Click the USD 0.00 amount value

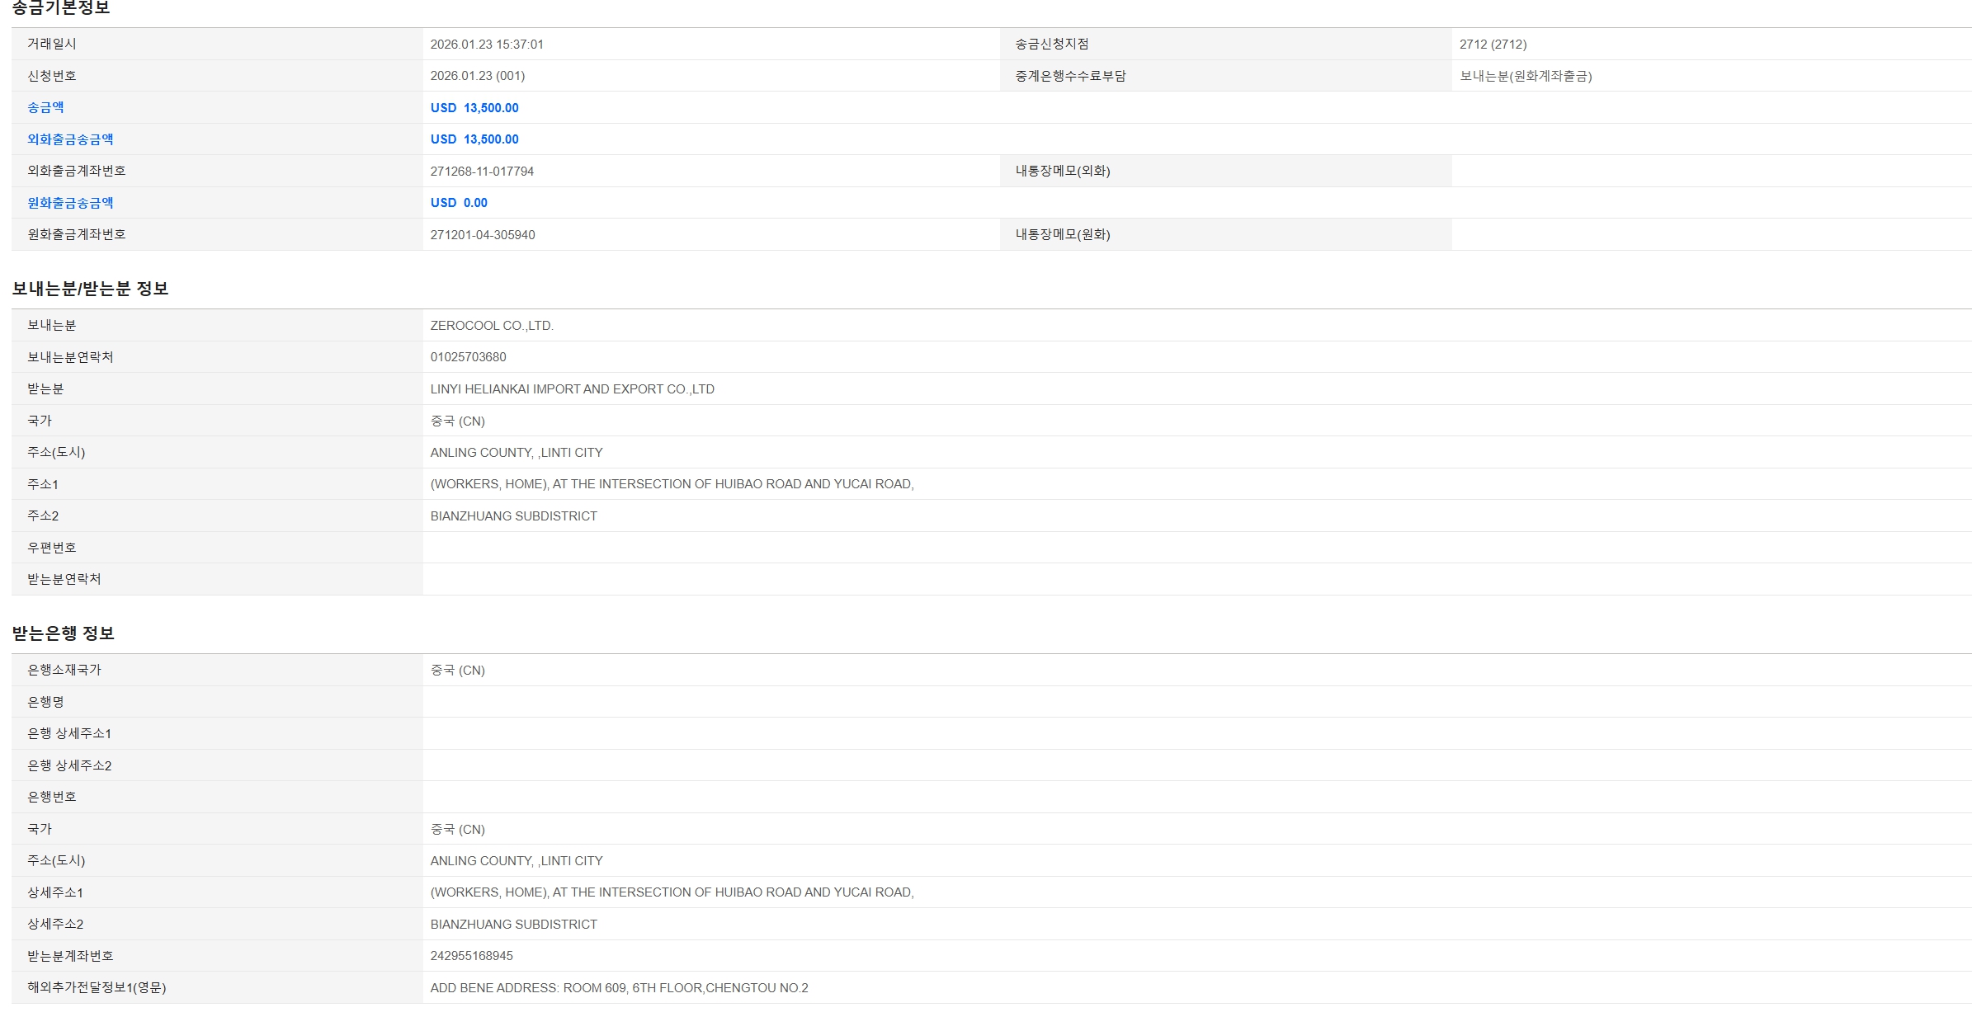pos(459,203)
